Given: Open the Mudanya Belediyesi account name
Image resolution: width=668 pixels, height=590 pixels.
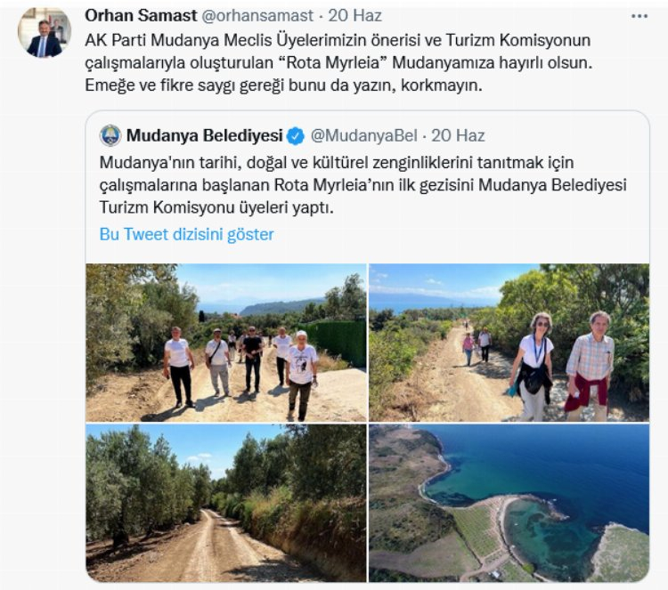Looking at the screenshot, I should click(x=205, y=136).
